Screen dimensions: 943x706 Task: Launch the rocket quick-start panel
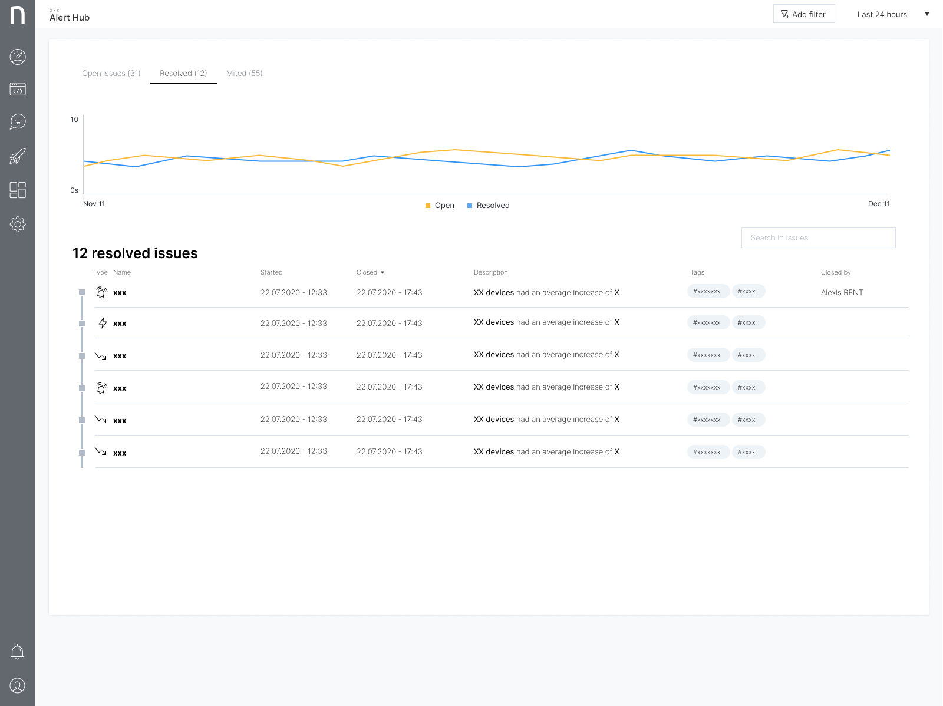(18, 156)
